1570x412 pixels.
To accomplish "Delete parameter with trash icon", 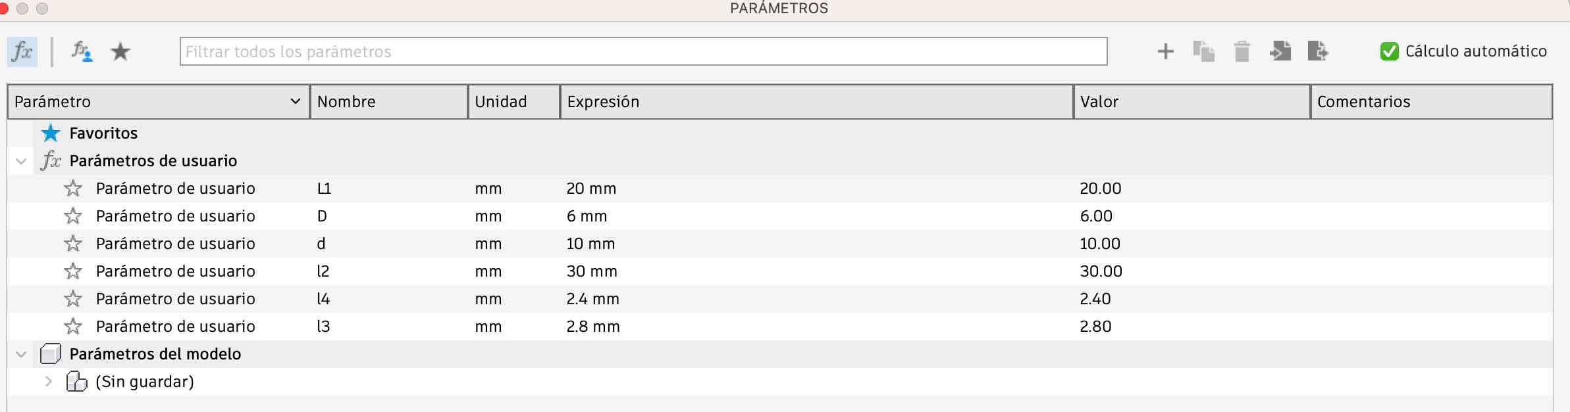I will [x=1242, y=51].
